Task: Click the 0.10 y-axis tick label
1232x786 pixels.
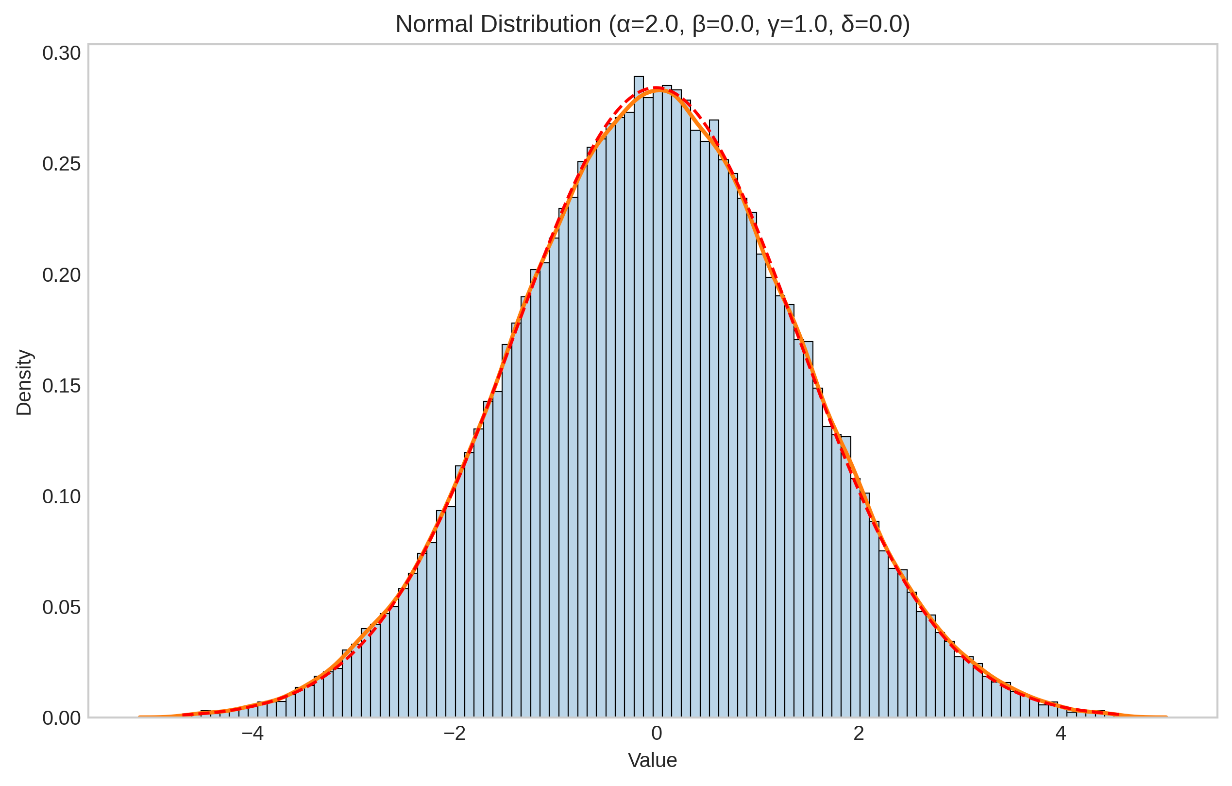Action: [61, 497]
